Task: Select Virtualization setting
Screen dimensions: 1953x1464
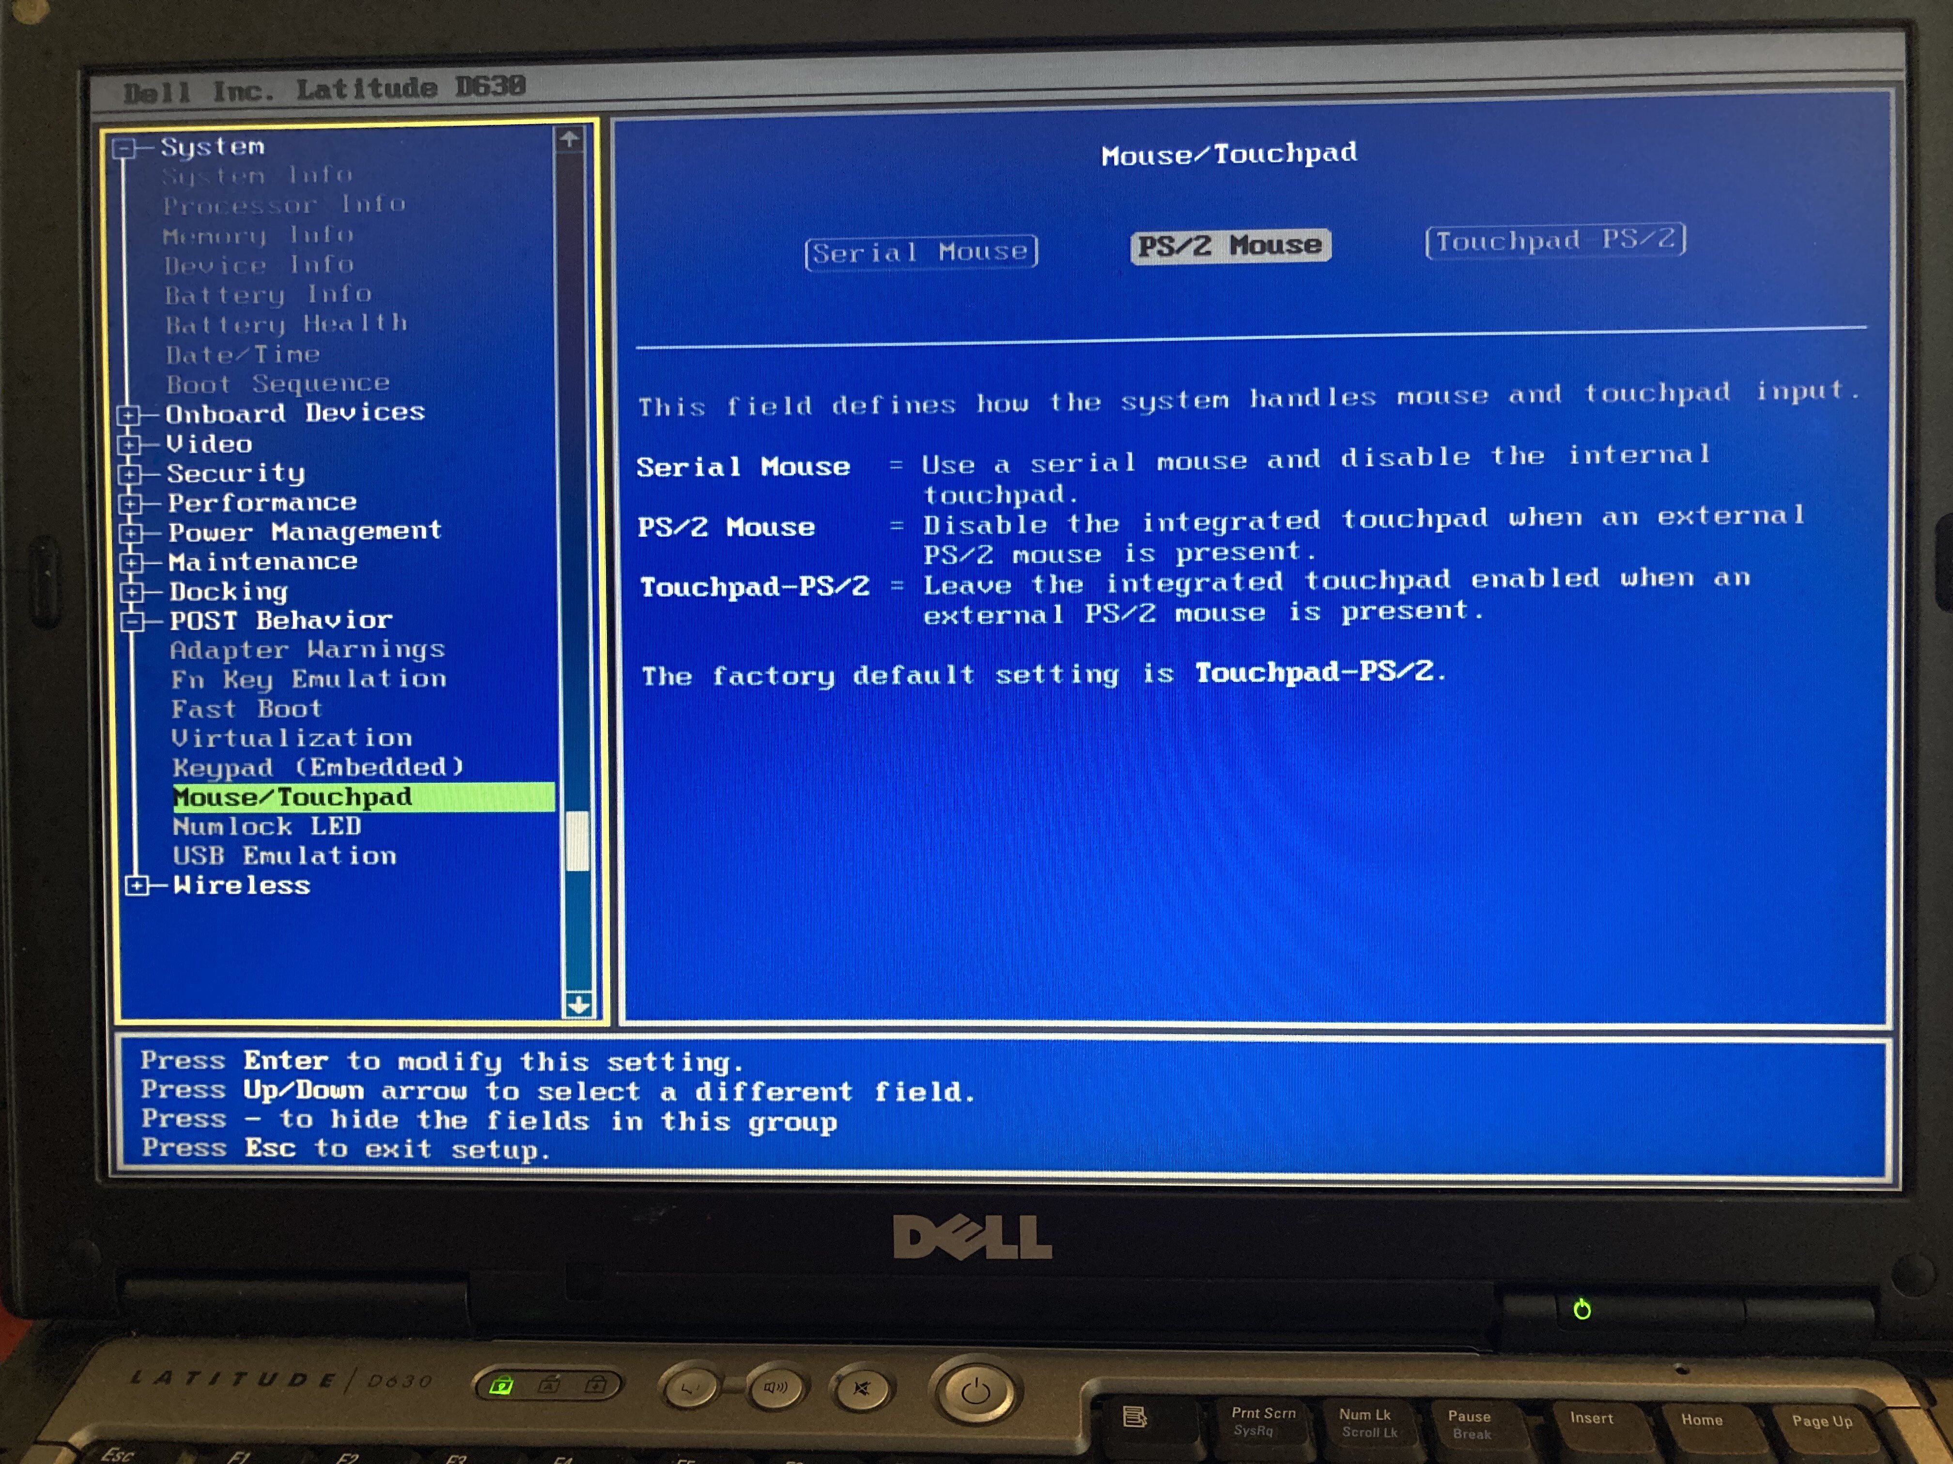Action: coord(292,738)
